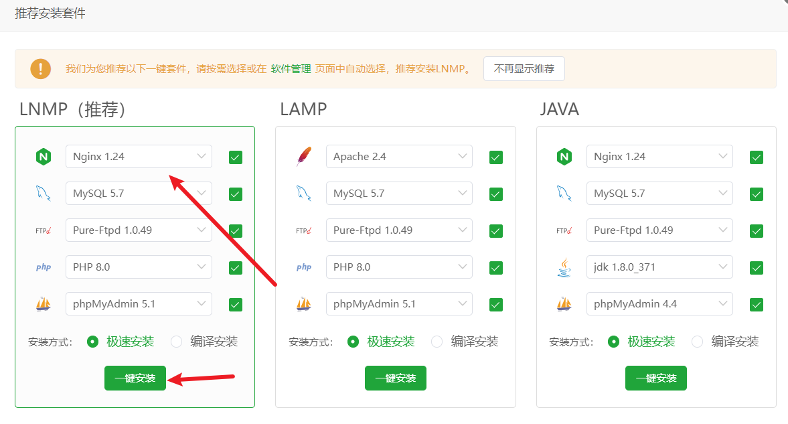This screenshot has width=788, height=424.
Task: Click the Pure-Ftpd icon in LAMP
Action: click(x=303, y=230)
